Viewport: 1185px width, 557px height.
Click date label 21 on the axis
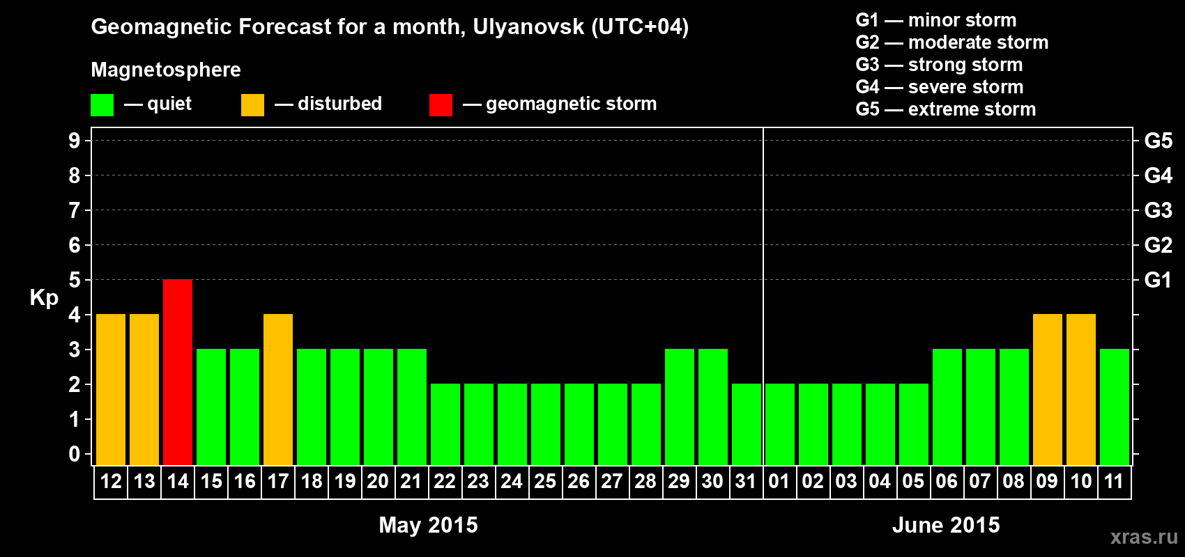pyautogui.click(x=412, y=482)
